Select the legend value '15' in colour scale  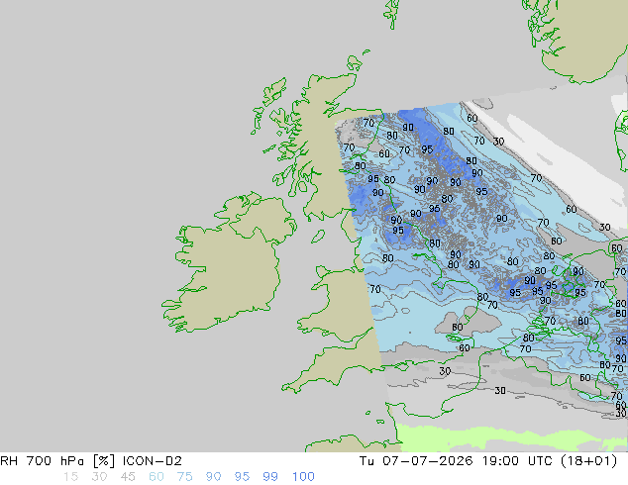70,477
